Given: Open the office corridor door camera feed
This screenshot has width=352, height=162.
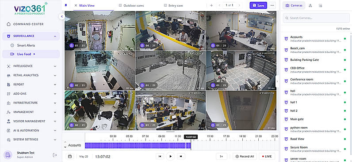Looking at the screenshot, I should pyautogui.click(x=100, y=31).
